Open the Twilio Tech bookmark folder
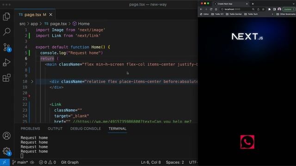 pos(251,14)
